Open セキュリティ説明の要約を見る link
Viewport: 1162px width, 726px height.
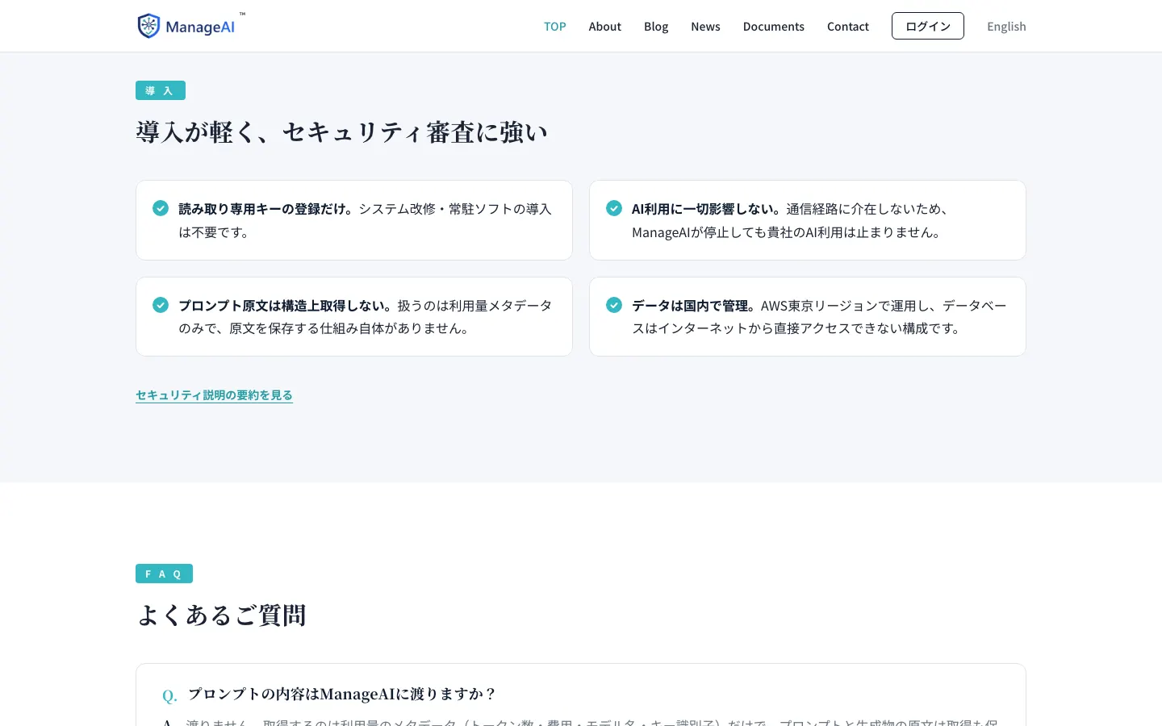point(214,395)
